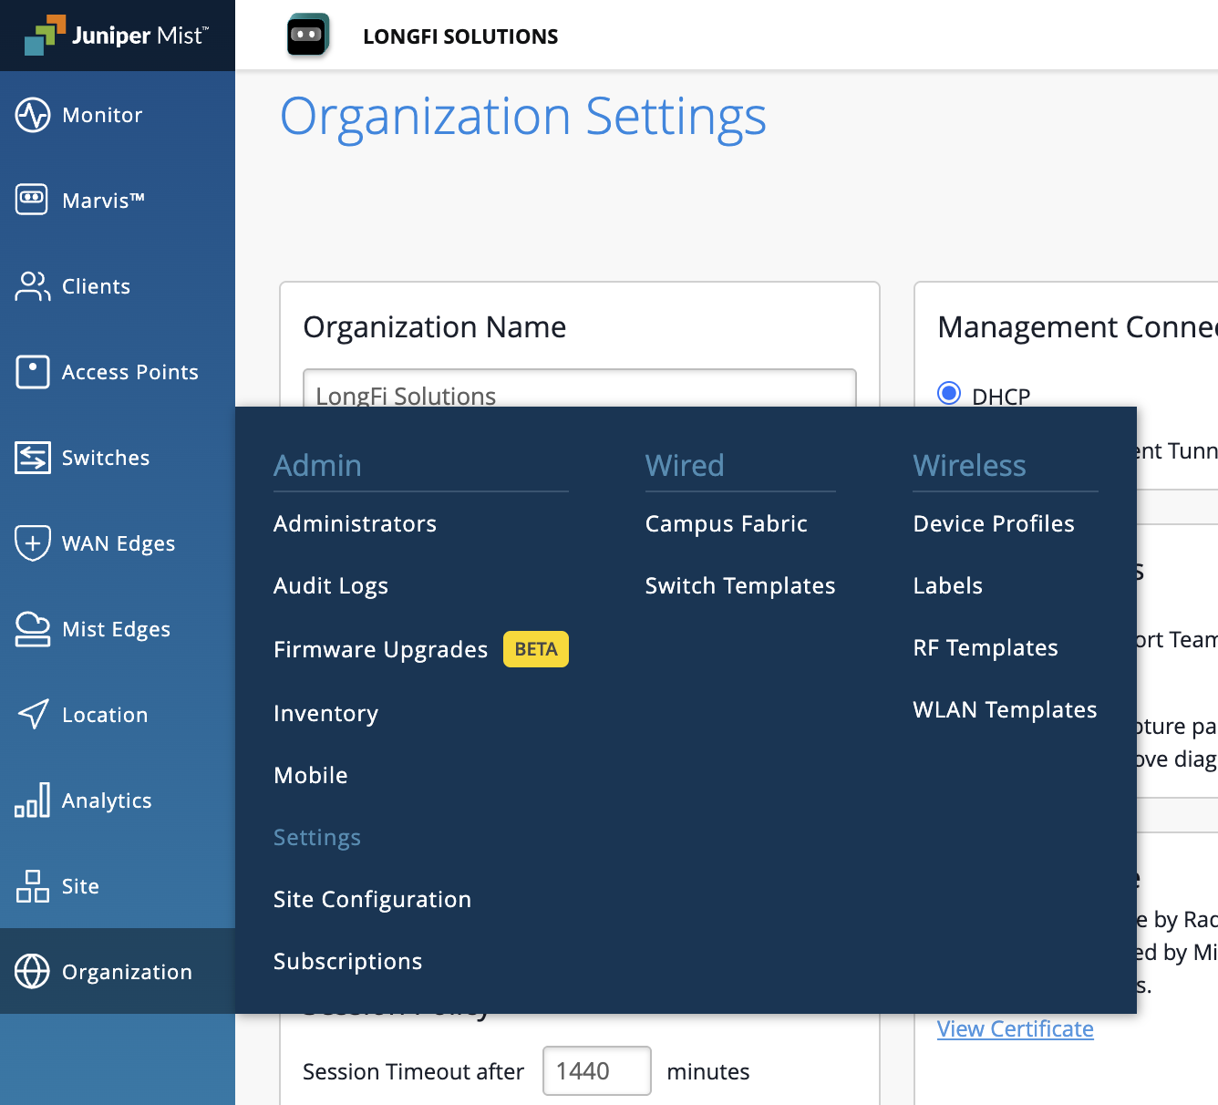Open Campus Fabric under Wired
The height and width of the screenshot is (1105, 1218).
727,524
